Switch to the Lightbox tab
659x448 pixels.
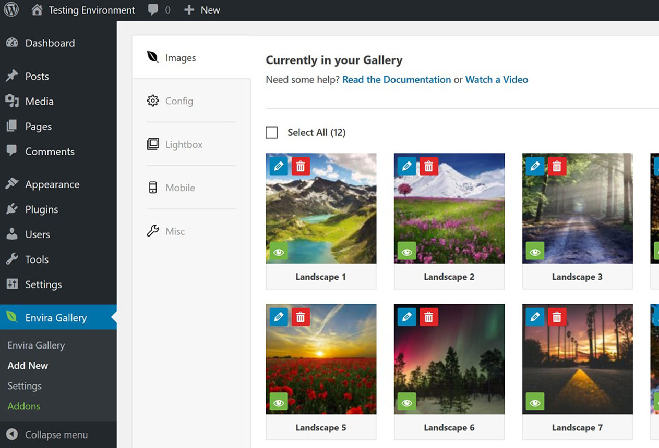click(x=183, y=144)
